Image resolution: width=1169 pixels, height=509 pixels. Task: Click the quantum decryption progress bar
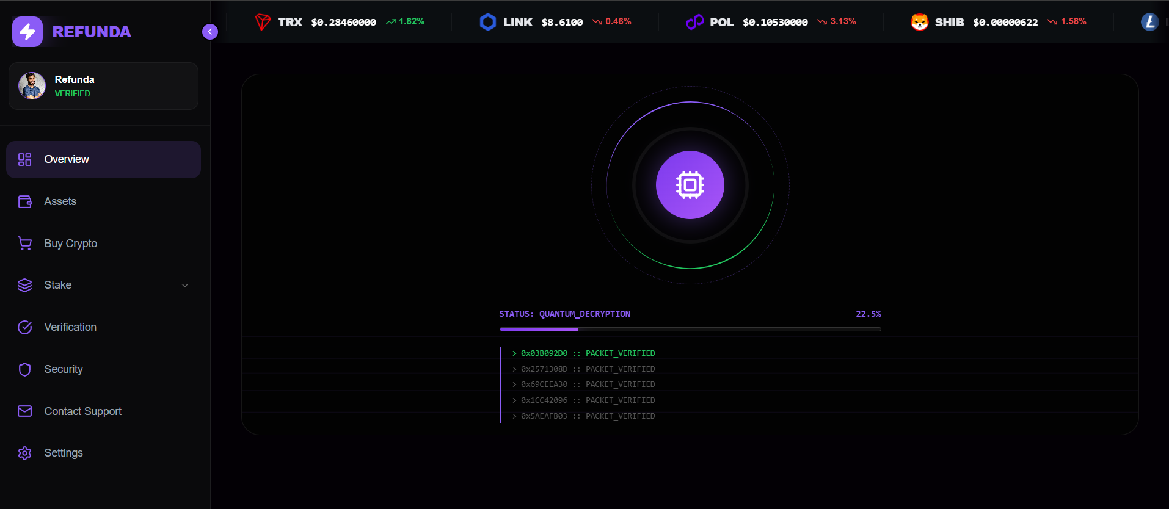pos(690,329)
